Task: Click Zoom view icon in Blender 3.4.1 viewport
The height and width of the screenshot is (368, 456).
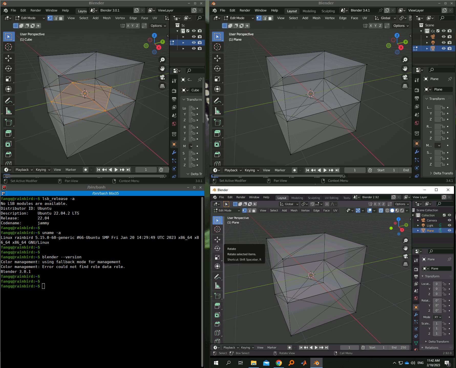Action: click(x=405, y=60)
